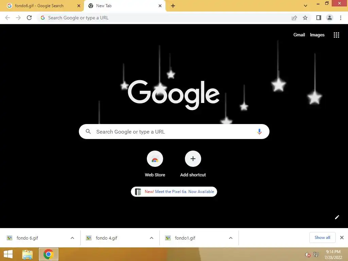
Task: Reload the current page
Action: pyautogui.click(x=29, y=18)
